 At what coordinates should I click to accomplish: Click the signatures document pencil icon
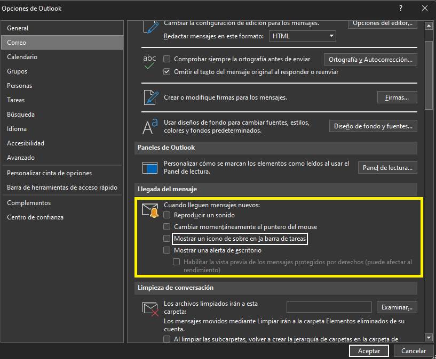click(x=151, y=97)
